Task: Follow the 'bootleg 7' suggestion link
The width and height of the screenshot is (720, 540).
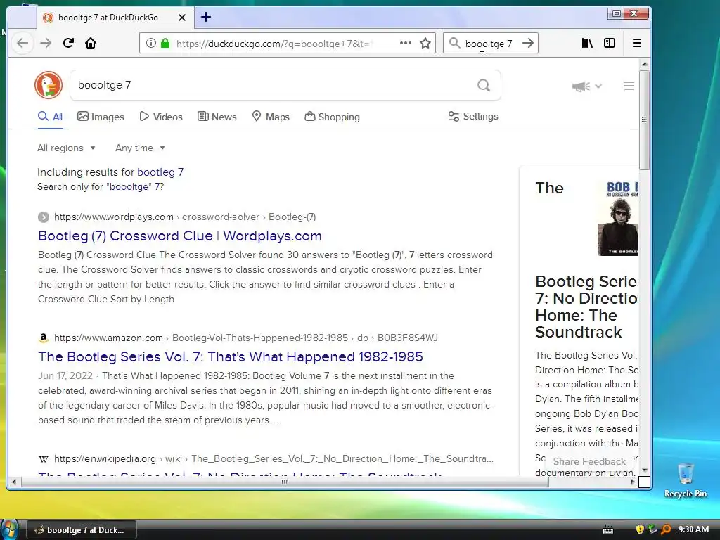Action: (160, 172)
